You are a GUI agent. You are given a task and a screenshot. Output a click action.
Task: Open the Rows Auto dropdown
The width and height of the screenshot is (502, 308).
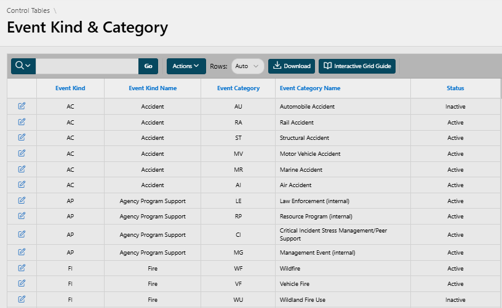247,66
